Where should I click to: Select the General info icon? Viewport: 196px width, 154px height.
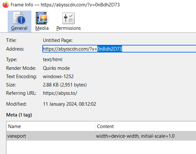(x=20, y=18)
